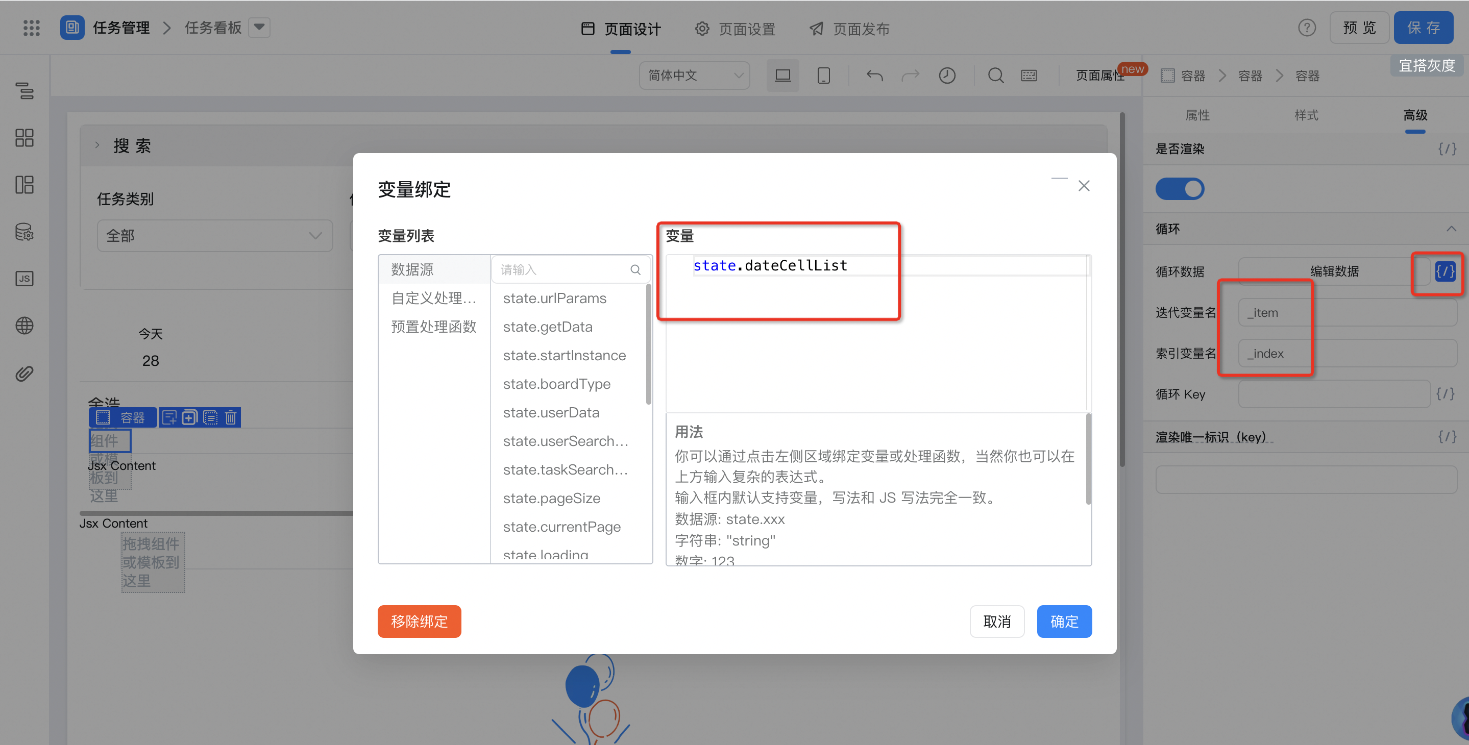Click the 取消 button
This screenshot has width=1469, height=745.
(996, 622)
